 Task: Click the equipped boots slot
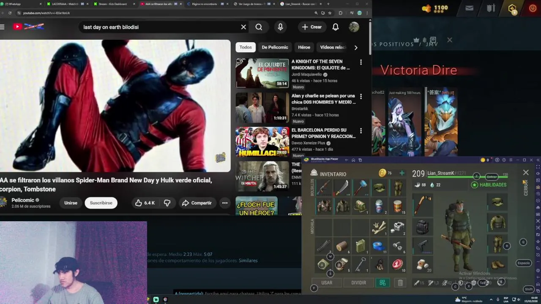[x=497, y=264]
